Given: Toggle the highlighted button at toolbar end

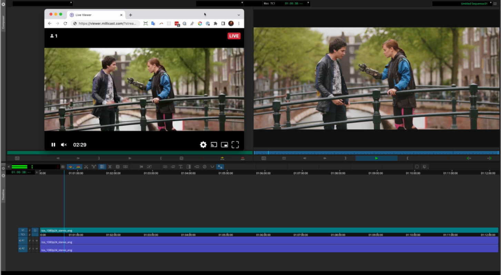Looking at the screenshot, I should tap(220, 167).
